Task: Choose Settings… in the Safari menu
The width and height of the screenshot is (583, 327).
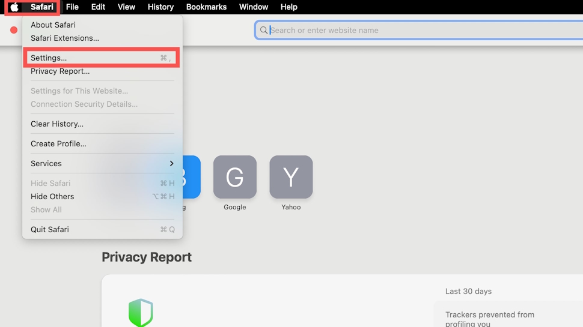Action: click(x=101, y=58)
